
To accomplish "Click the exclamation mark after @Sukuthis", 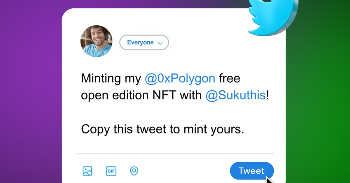I will 267,96.
